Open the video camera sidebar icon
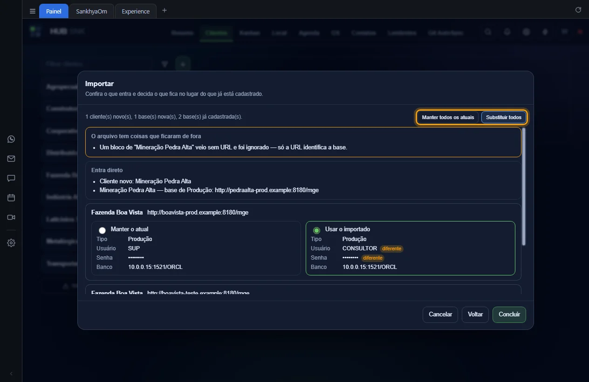Image resolution: width=589 pixels, height=382 pixels. click(11, 217)
